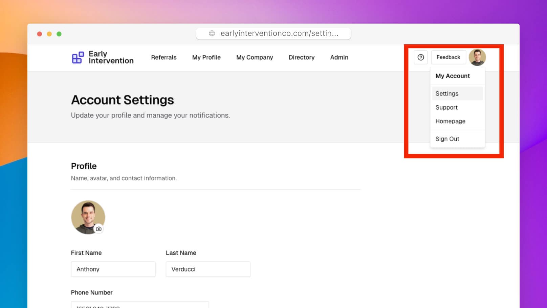Focus the Last Name field containing Verducci
547x308 pixels.
pos(208,269)
